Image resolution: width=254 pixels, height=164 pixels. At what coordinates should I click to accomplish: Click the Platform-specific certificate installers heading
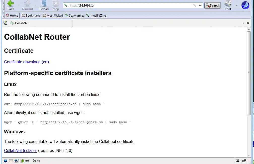(58, 73)
